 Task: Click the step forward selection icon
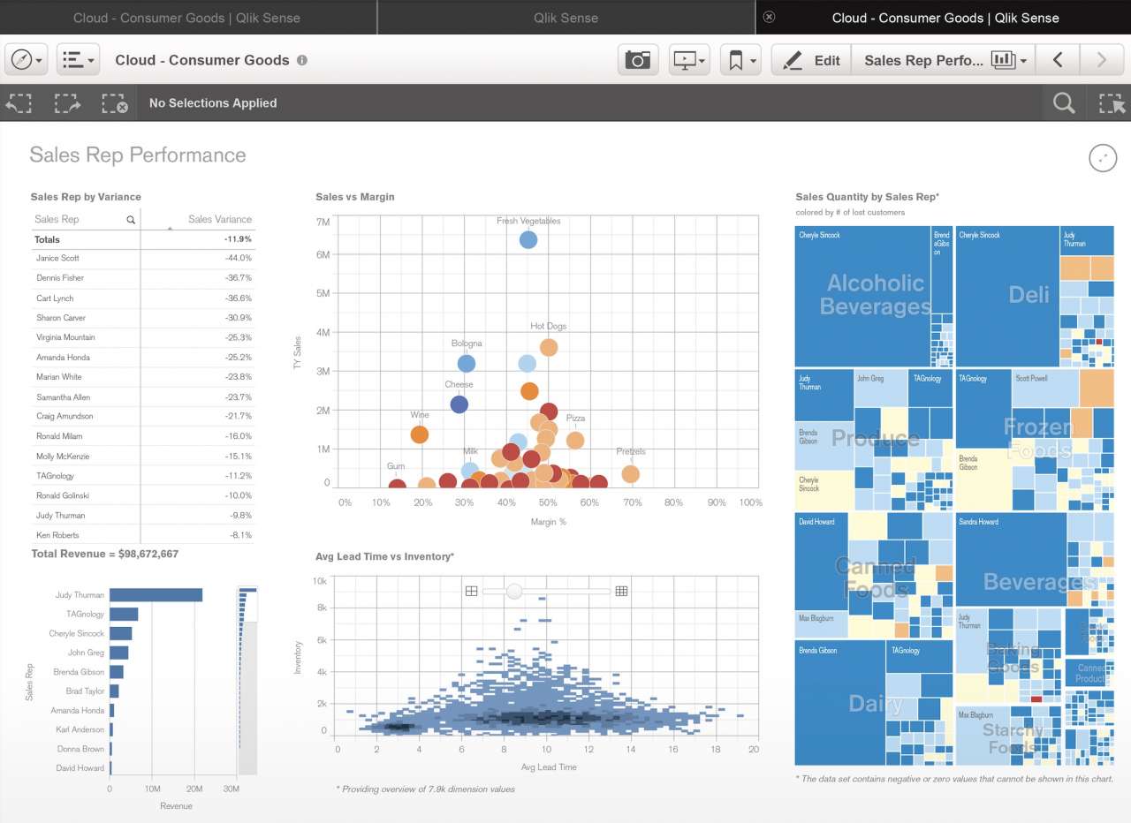67,103
